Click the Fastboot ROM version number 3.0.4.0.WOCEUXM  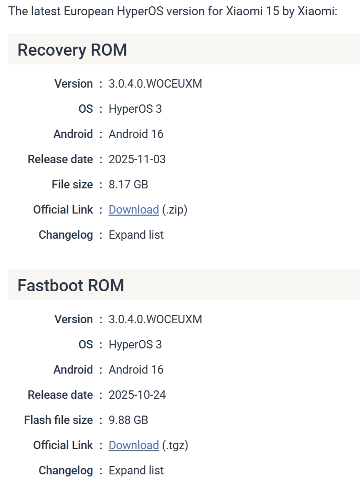pos(155,320)
